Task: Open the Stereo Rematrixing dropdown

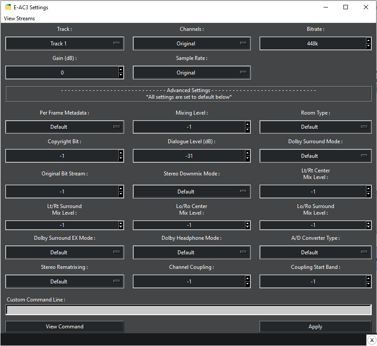Action: 64,281
